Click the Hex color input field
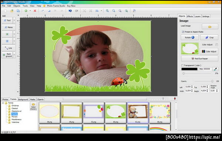The width and height of the screenshot is (222, 141). [x=208, y=69]
